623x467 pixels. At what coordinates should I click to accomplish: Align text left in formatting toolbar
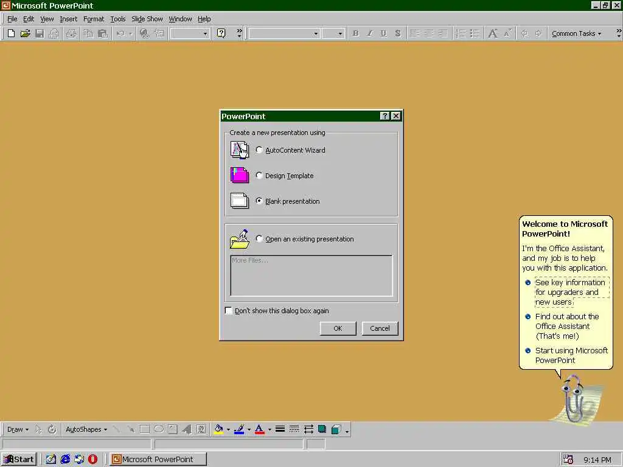[415, 33]
